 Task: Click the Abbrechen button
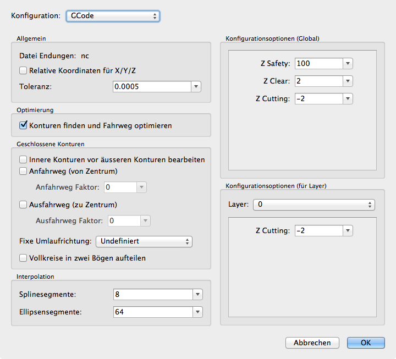tap(312, 343)
